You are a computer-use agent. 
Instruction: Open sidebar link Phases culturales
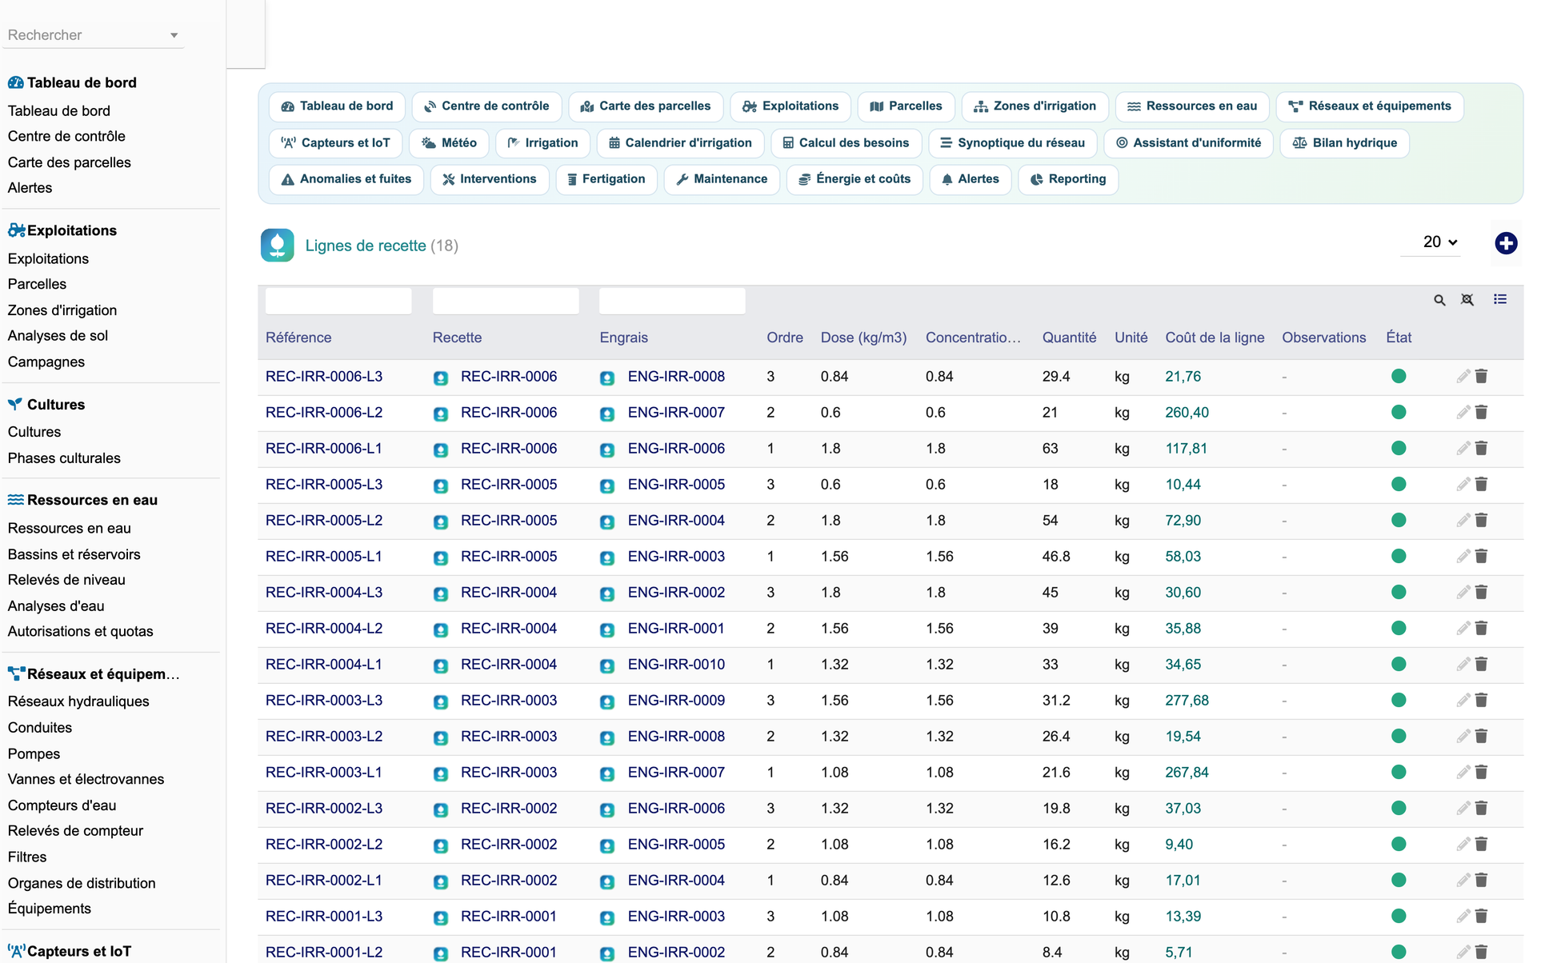(64, 458)
